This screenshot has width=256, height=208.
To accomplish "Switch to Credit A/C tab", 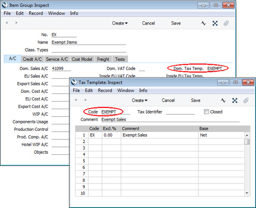I will 32,59.
